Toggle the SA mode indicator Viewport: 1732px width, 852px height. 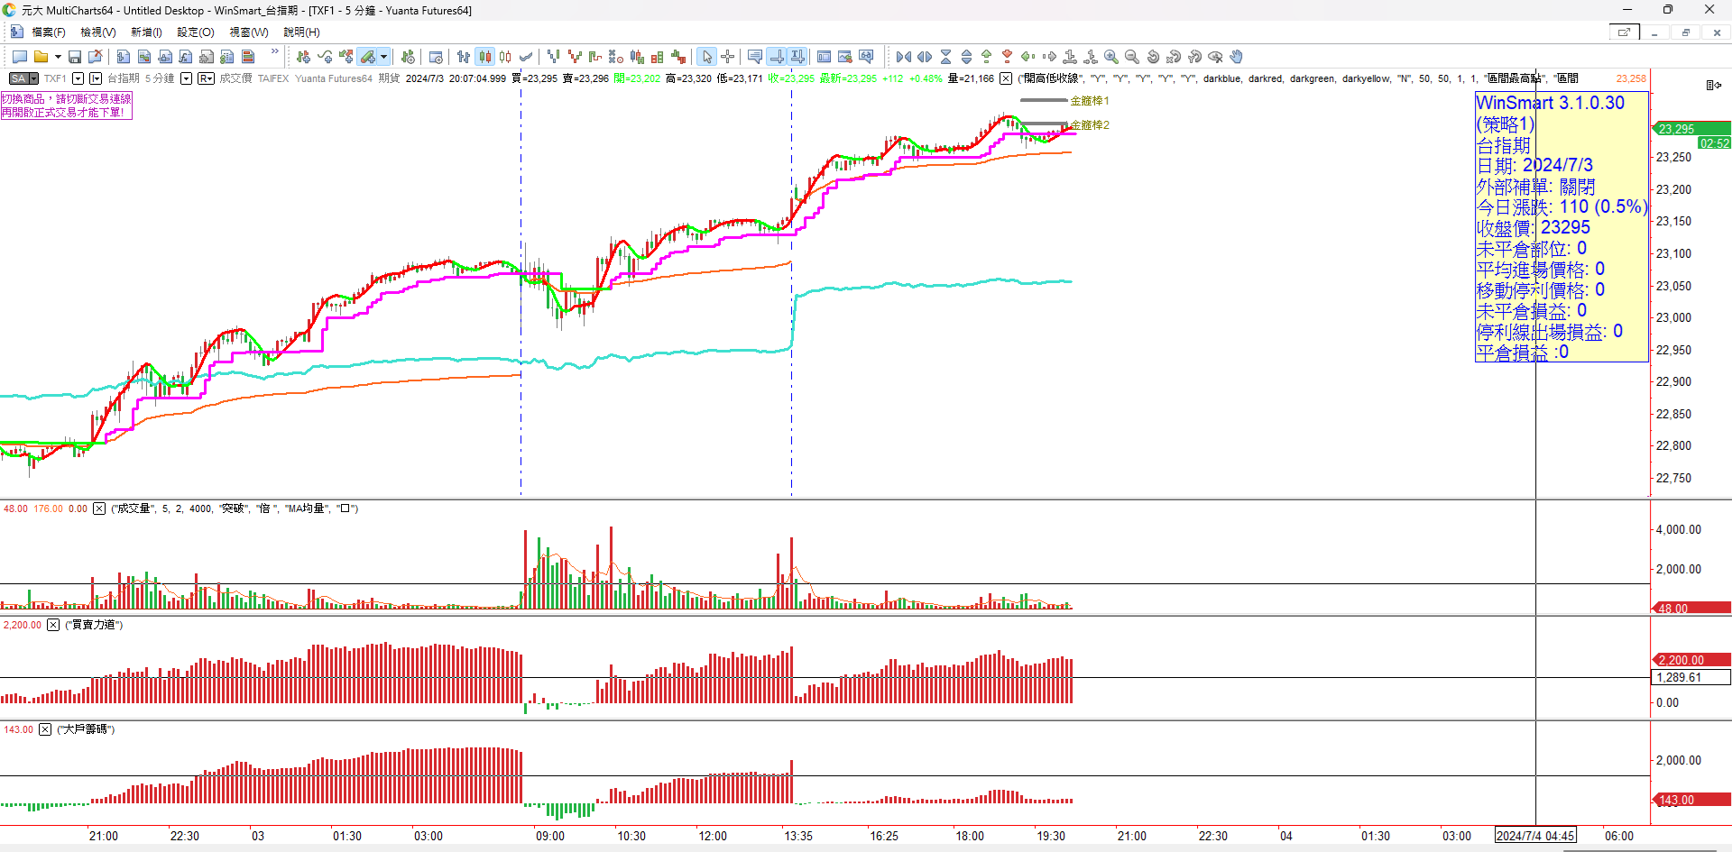(23, 78)
